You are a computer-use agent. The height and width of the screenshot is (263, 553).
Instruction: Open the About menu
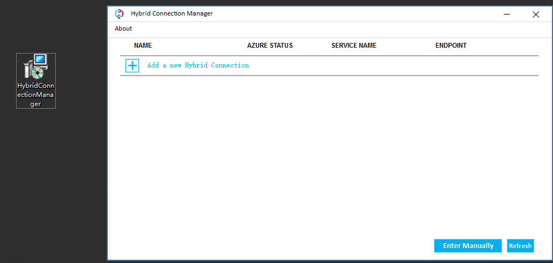(x=123, y=28)
